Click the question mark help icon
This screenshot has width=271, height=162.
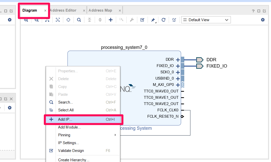pyautogui.click(x=253, y=11)
